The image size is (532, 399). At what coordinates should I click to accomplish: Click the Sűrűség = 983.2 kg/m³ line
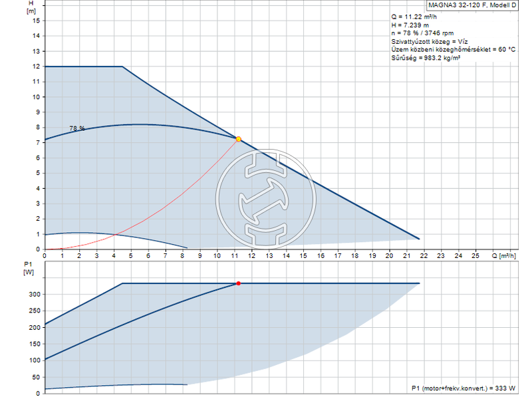(x=426, y=58)
